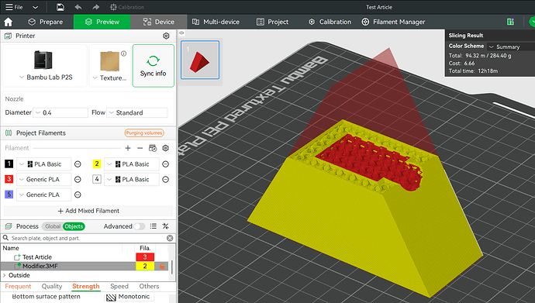Open filament 2 PLA Basic dropdown

tap(132, 164)
